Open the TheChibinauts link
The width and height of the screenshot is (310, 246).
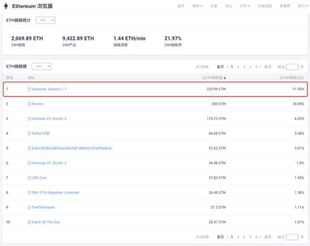[43, 208]
